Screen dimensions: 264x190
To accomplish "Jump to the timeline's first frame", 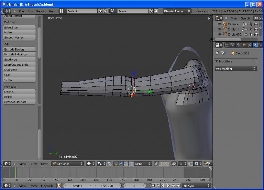I will (x=153, y=186).
